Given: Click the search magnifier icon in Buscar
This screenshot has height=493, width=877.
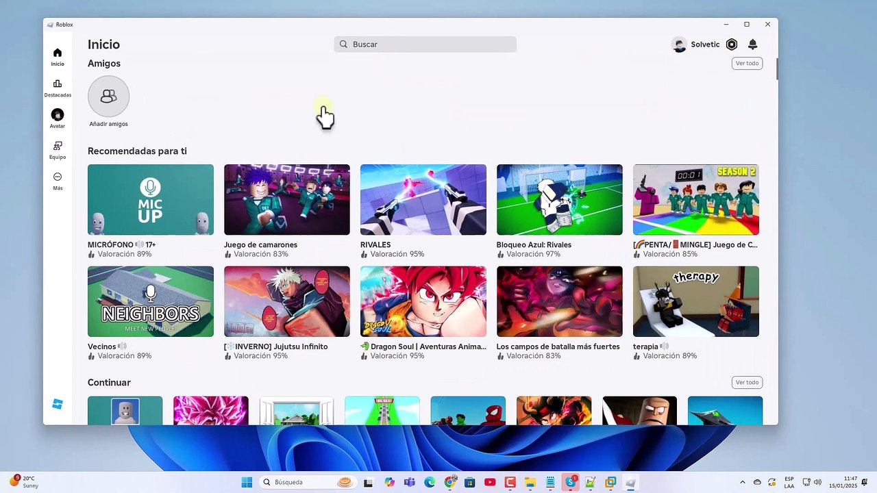Looking at the screenshot, I should 344,45.
